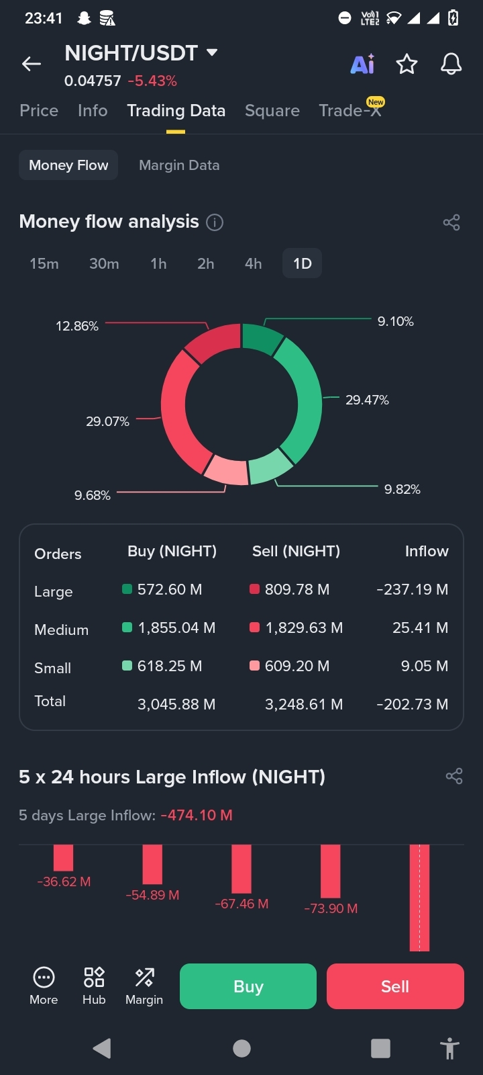Tap the -73.90 M inflow bar
Viewport: 483px width, 1075px height.
pyautogui.click(x=330, y=871)
